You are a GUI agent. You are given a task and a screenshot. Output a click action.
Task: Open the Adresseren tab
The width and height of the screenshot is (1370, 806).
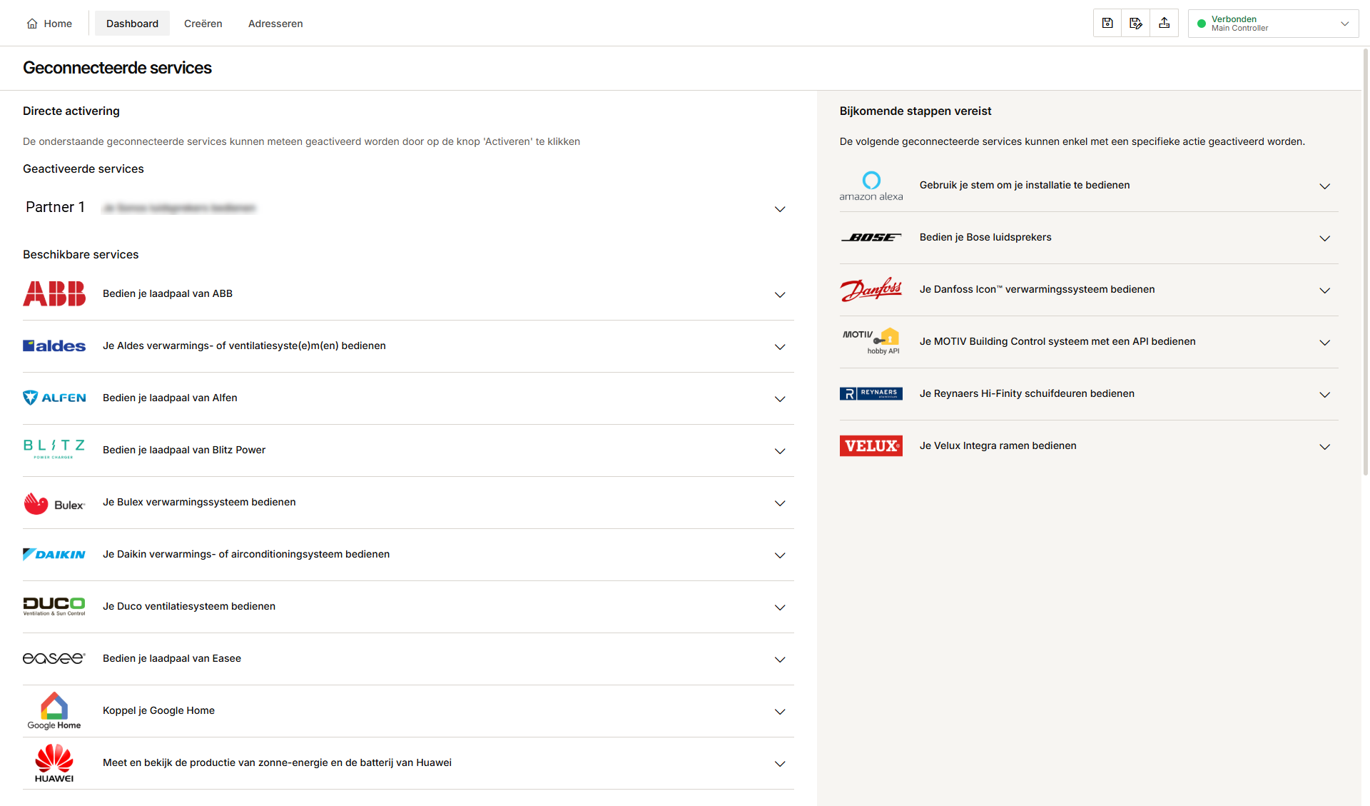click(x=275, y=24)
